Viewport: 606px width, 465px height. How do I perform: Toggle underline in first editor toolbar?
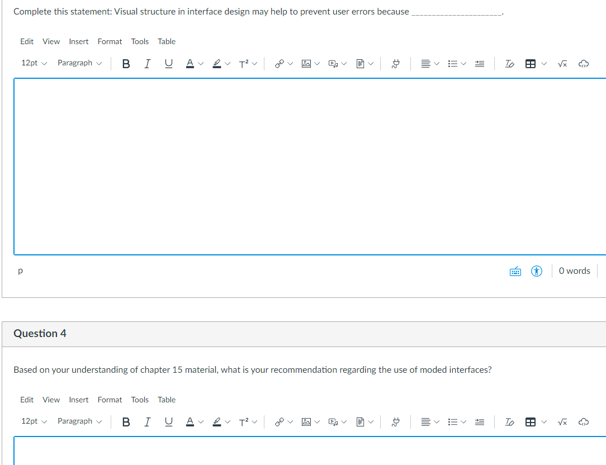click(x=168, y=64)
